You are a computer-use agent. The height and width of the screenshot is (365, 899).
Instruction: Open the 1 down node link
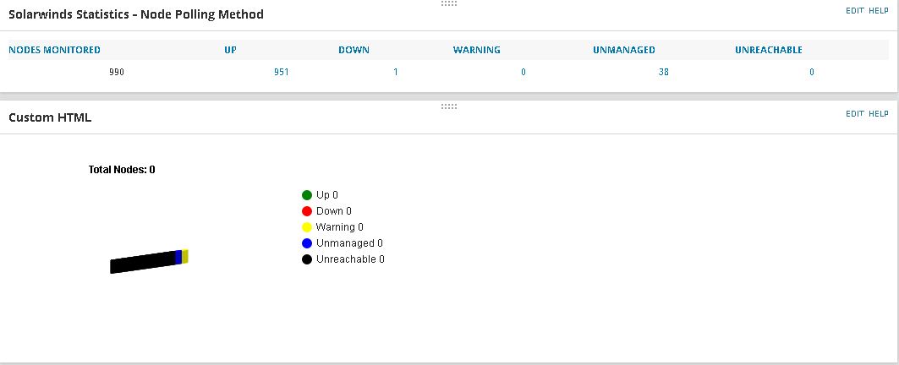click(396, 72)
